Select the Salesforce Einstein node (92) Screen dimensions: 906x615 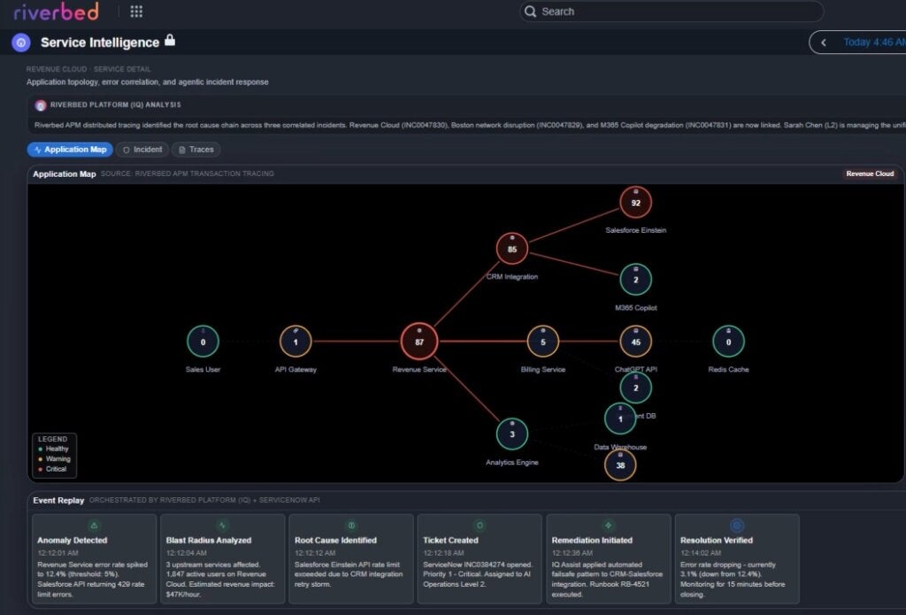coord(635,203)
